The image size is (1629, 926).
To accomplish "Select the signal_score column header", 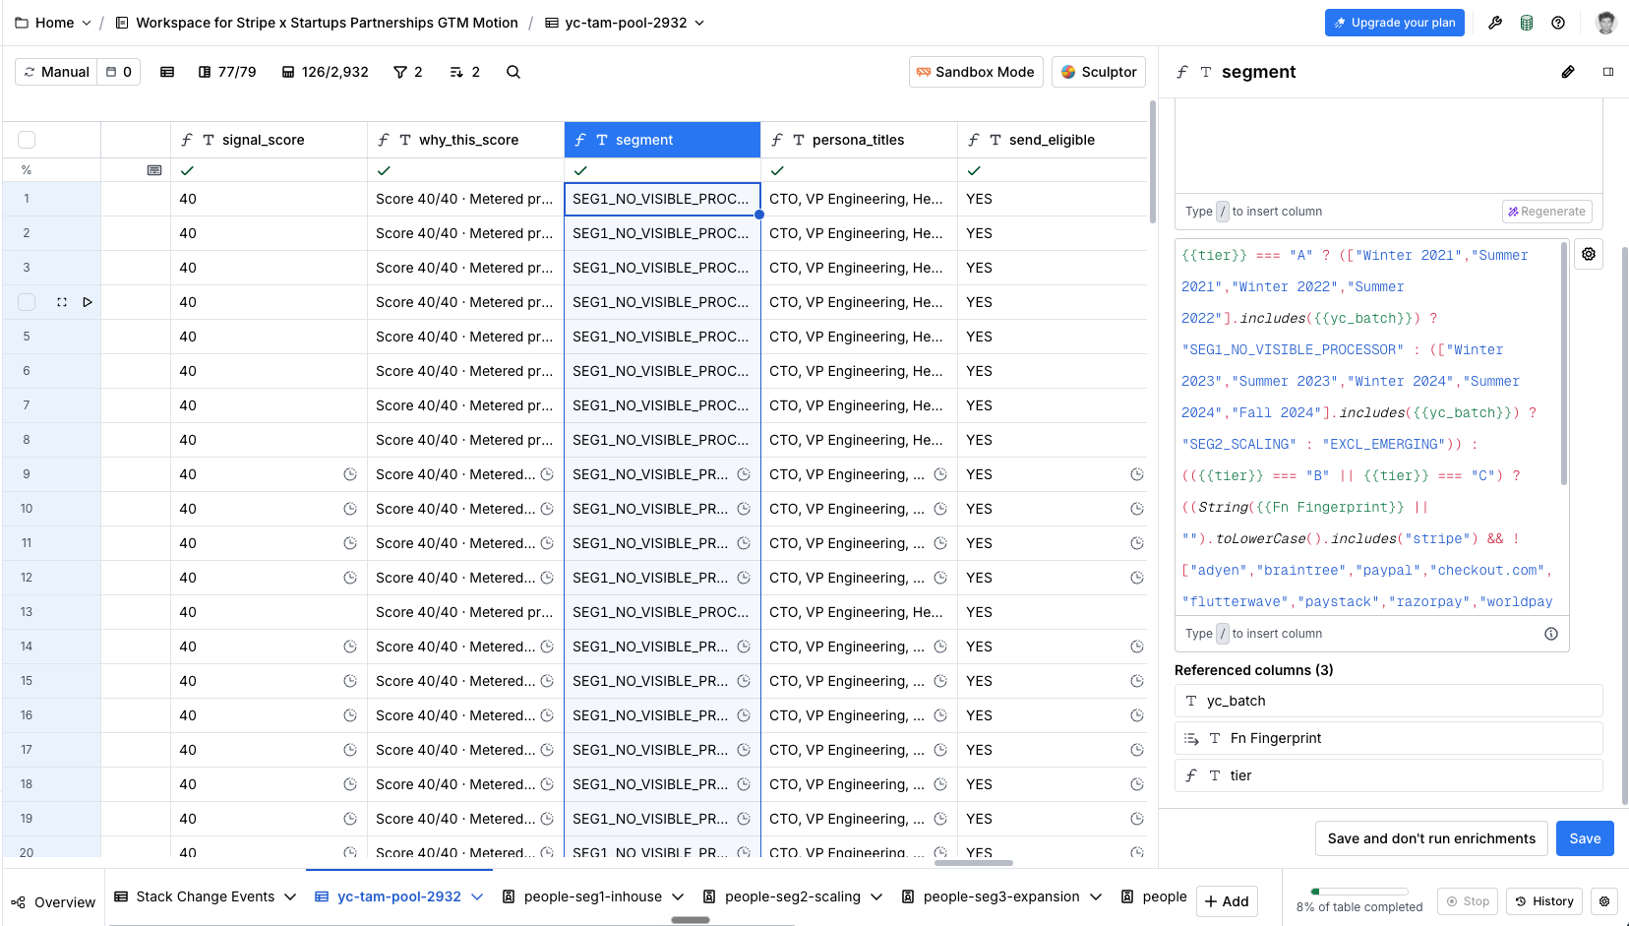I will (x=269, y=140).
